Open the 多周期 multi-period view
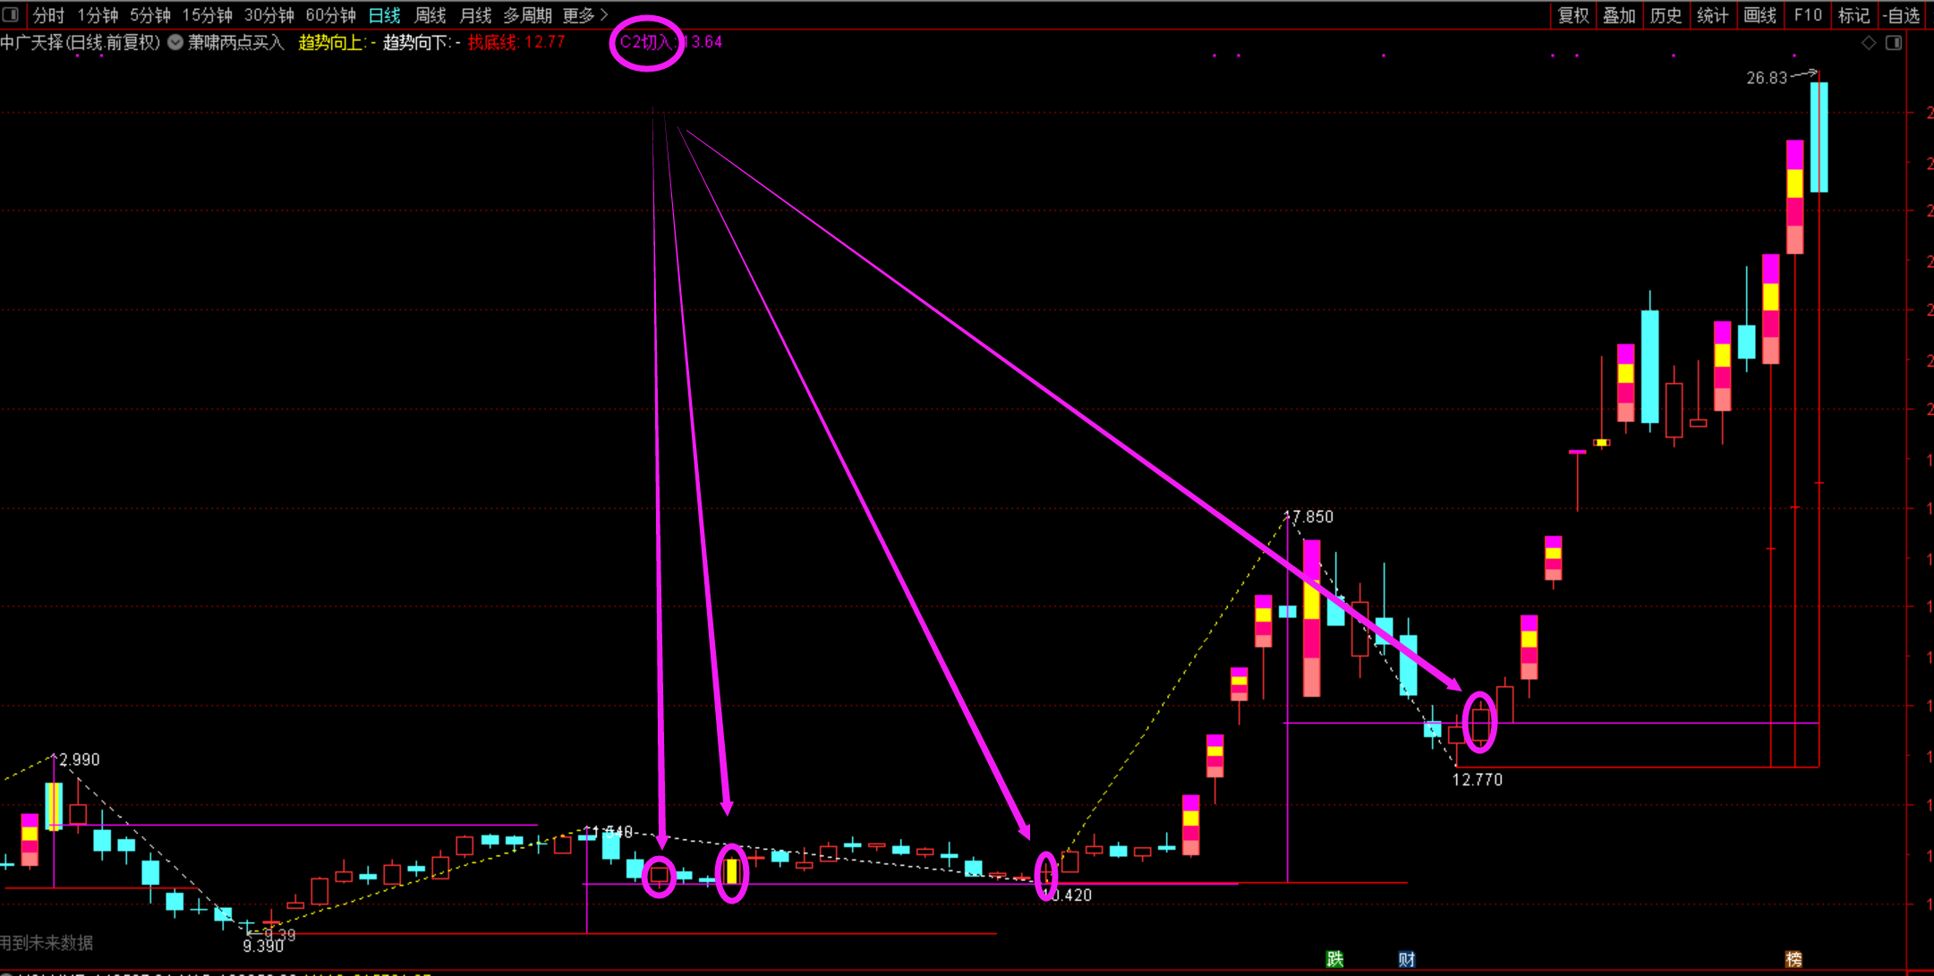Viewport: 1934px width, 976px height. 527,15
